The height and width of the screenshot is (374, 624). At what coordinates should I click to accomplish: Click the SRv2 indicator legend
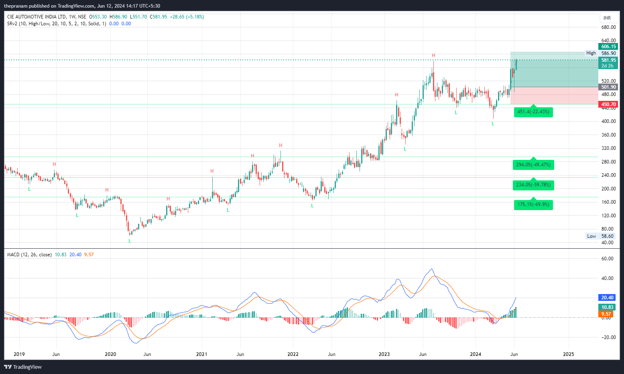(57, 24)
